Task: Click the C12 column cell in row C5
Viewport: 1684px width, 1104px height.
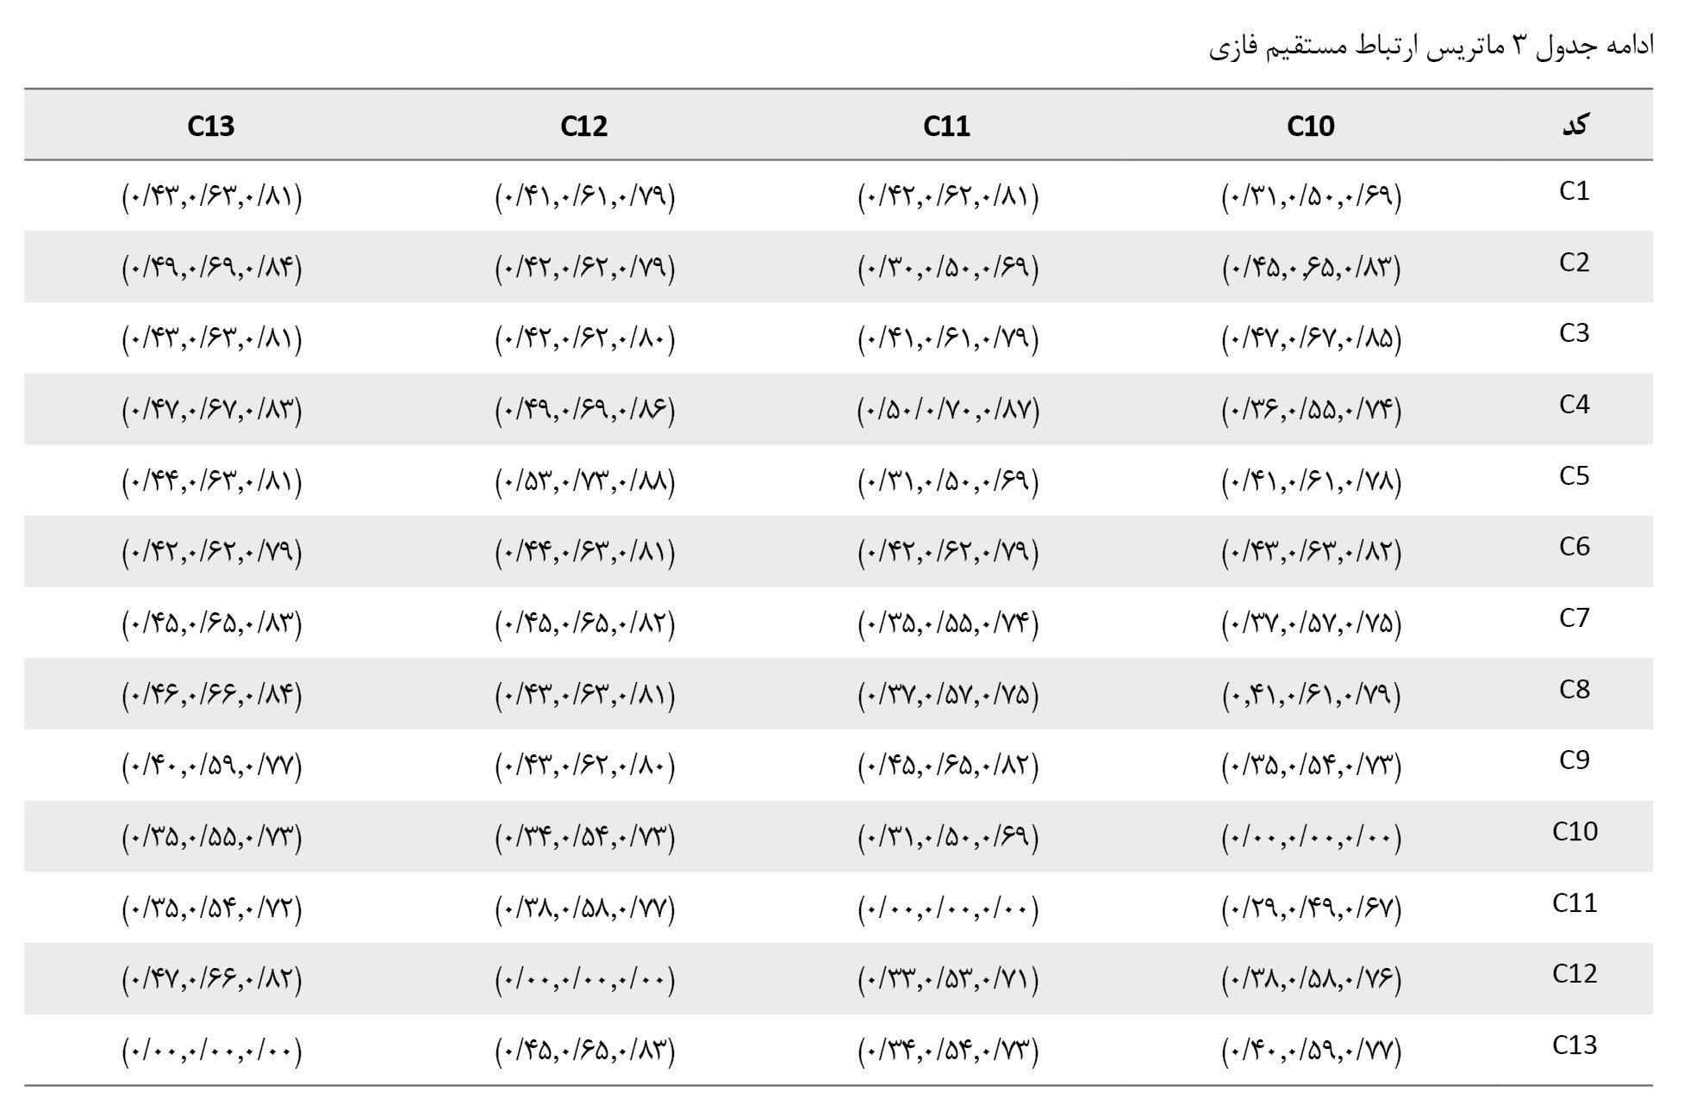Action: coord(585,482)
